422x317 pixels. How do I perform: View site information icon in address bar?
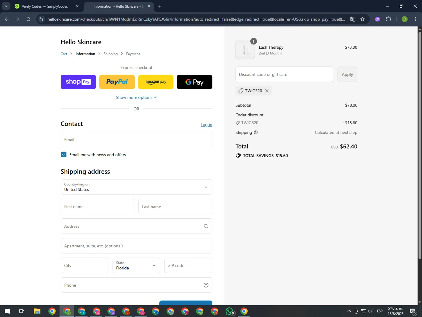[x=41, y=19]
